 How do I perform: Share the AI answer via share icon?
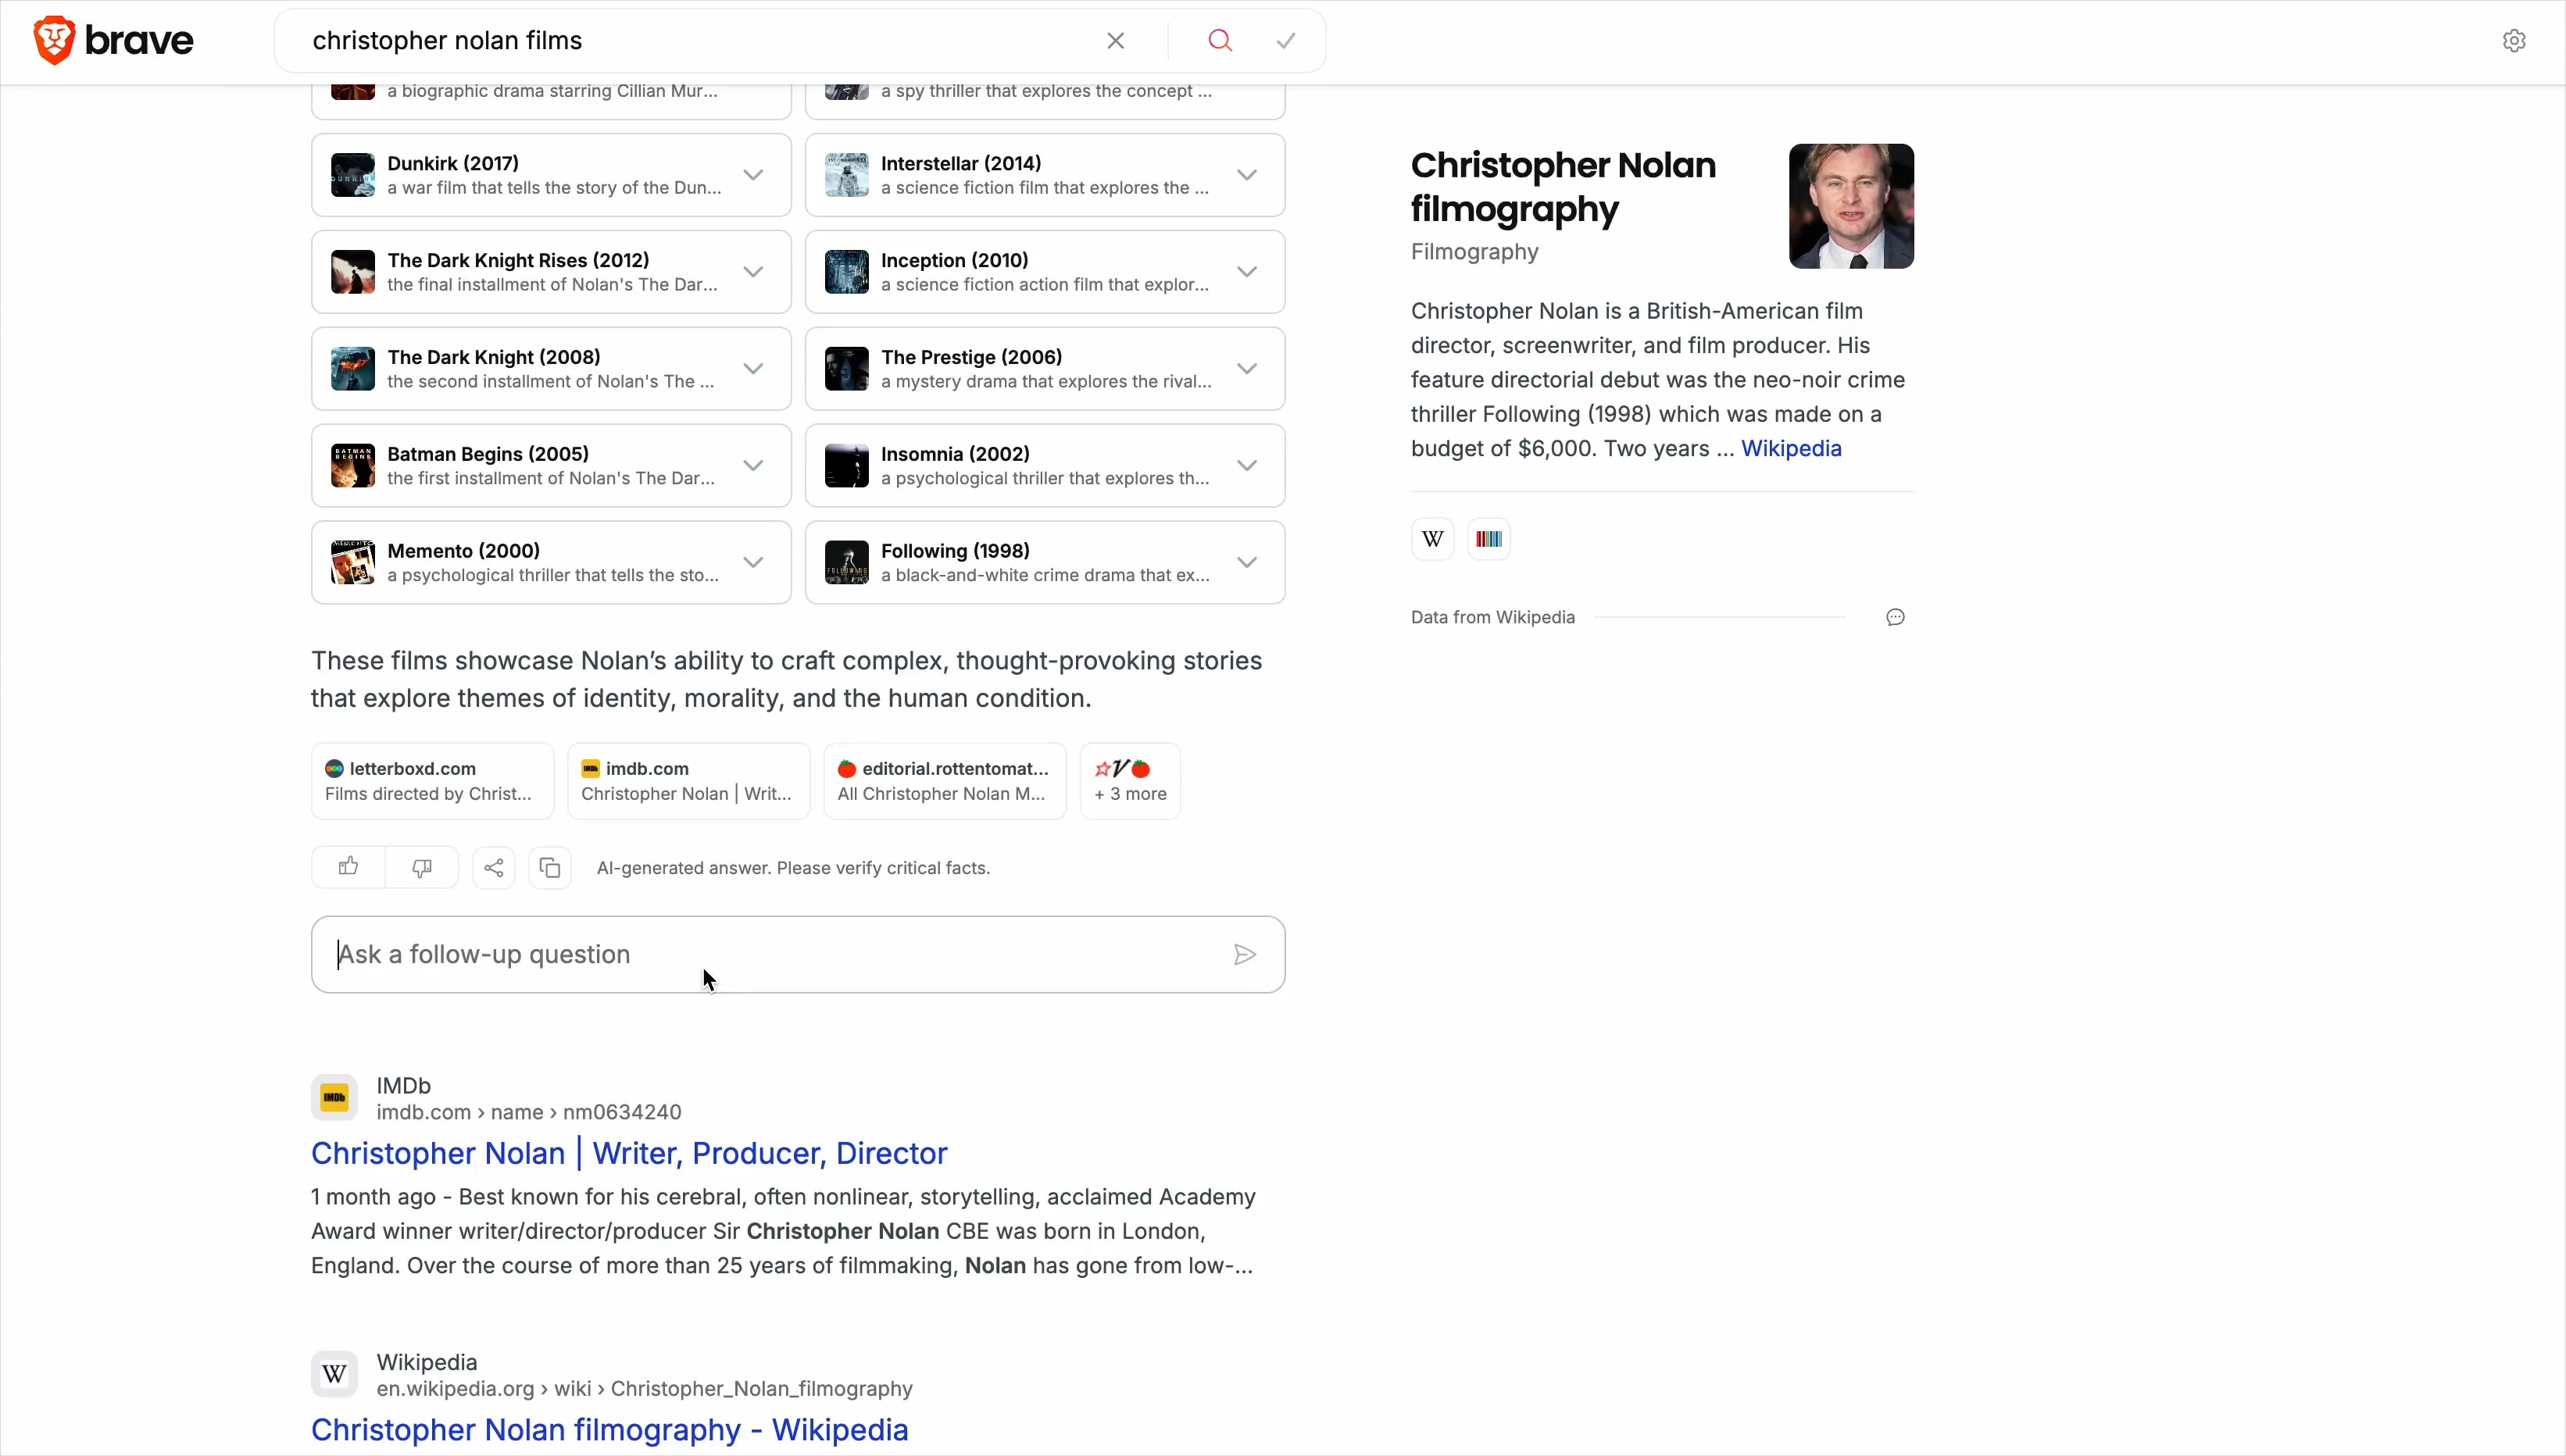click(494, 867)
